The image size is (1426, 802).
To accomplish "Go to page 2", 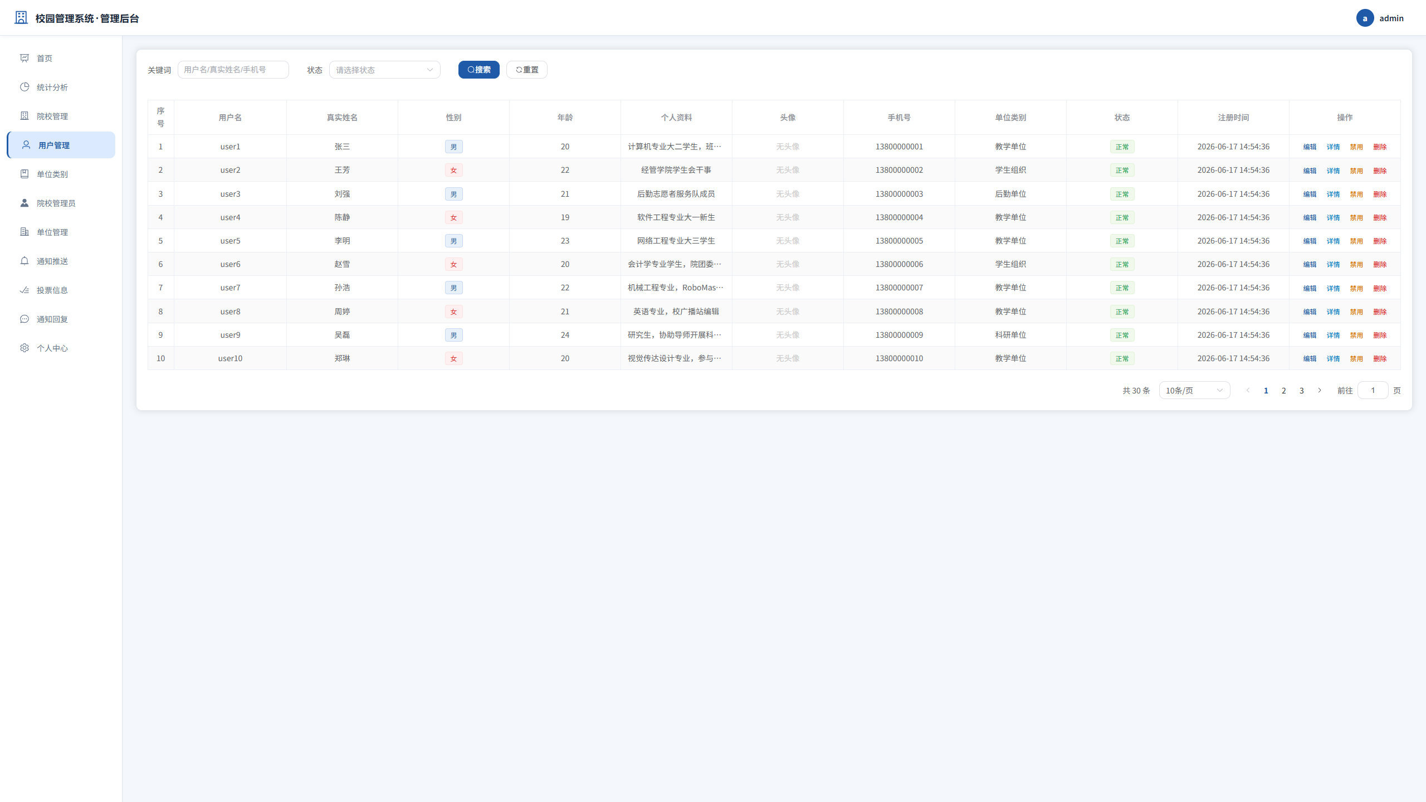I will coord(1284,390).
